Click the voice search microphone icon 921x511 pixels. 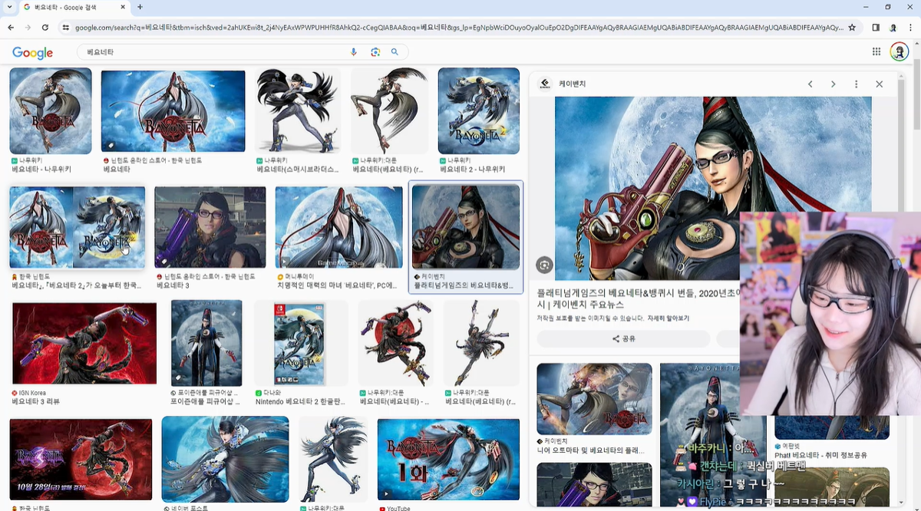coord(354,52)
